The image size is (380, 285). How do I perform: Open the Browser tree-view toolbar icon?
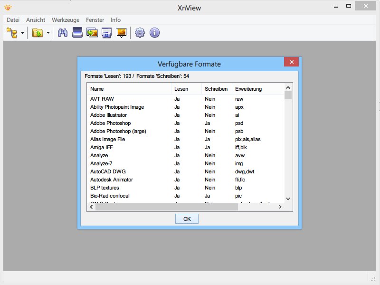(x=12, y=33)
